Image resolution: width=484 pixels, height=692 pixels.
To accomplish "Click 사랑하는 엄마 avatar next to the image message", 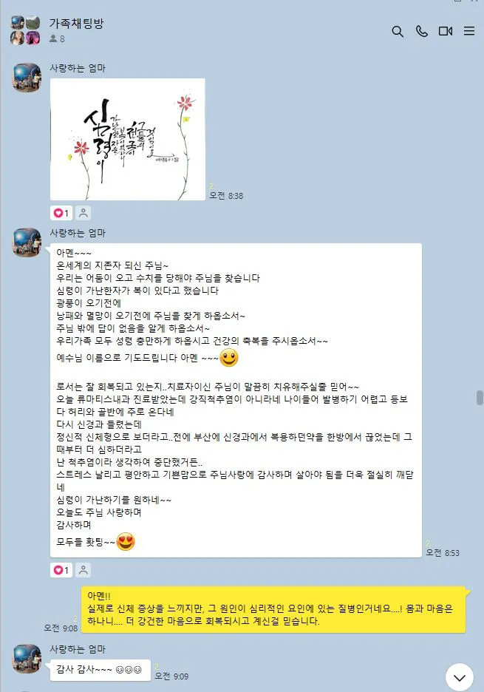I will pos(27,78).
